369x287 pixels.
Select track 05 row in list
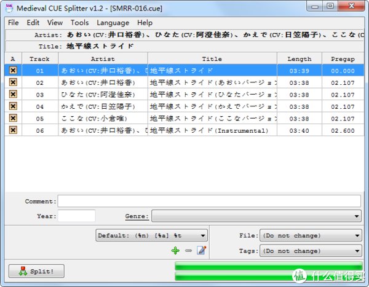point(184,119)
